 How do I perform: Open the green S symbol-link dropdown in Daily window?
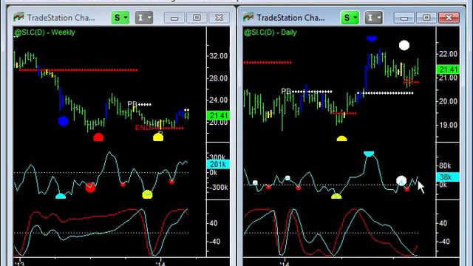[350, 18]
